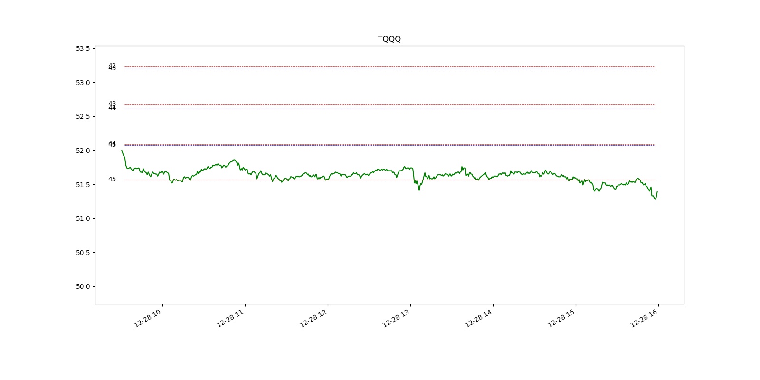The image size is (760, 380).
Task: Click the 53.5 y-axis label
Action: point(83,48)
